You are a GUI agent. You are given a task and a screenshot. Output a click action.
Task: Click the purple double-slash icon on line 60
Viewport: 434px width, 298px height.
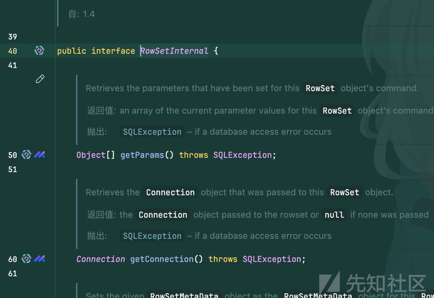point(39,259)
